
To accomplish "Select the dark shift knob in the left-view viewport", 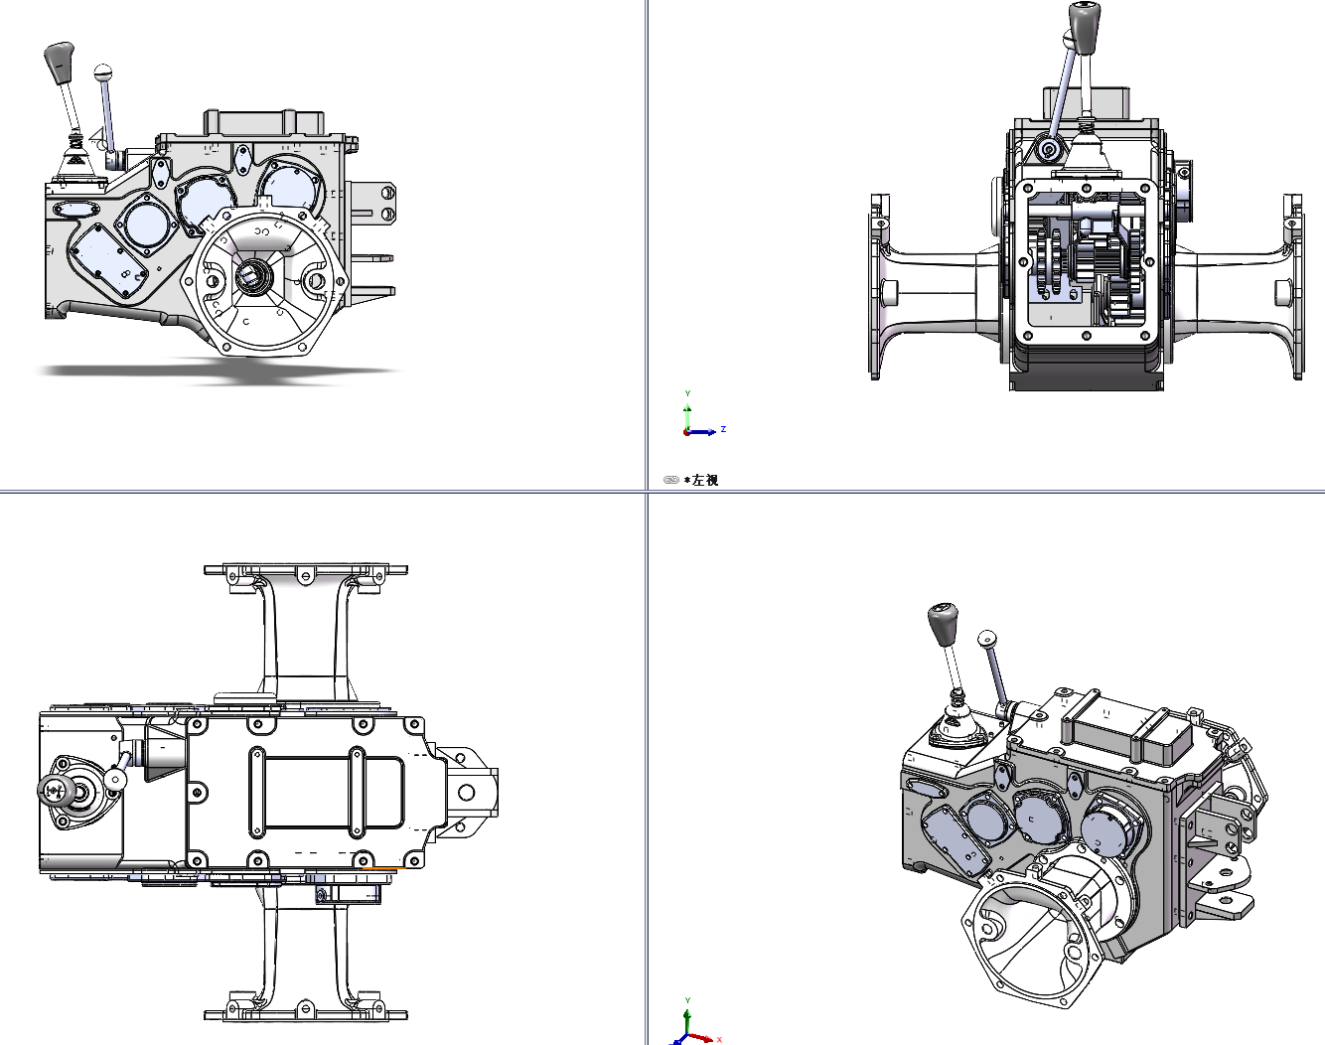I will tap(1085, 29).
